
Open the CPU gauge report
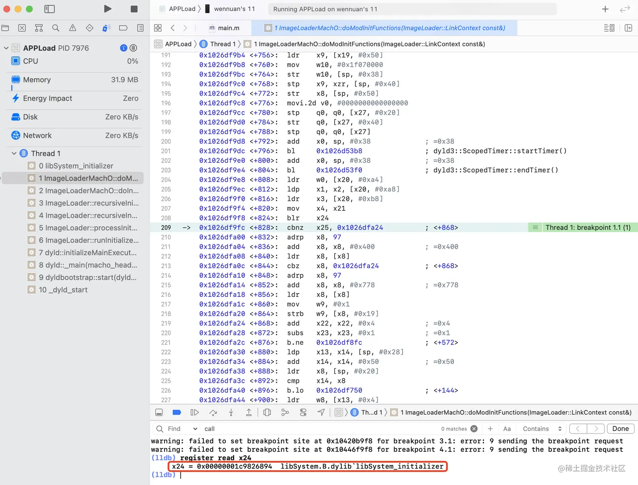[75, 61]
